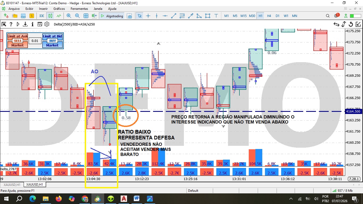Toggle candlestick chart display mode
The height and width of the screenshot is (204, 363).
[x=50, y=16]
